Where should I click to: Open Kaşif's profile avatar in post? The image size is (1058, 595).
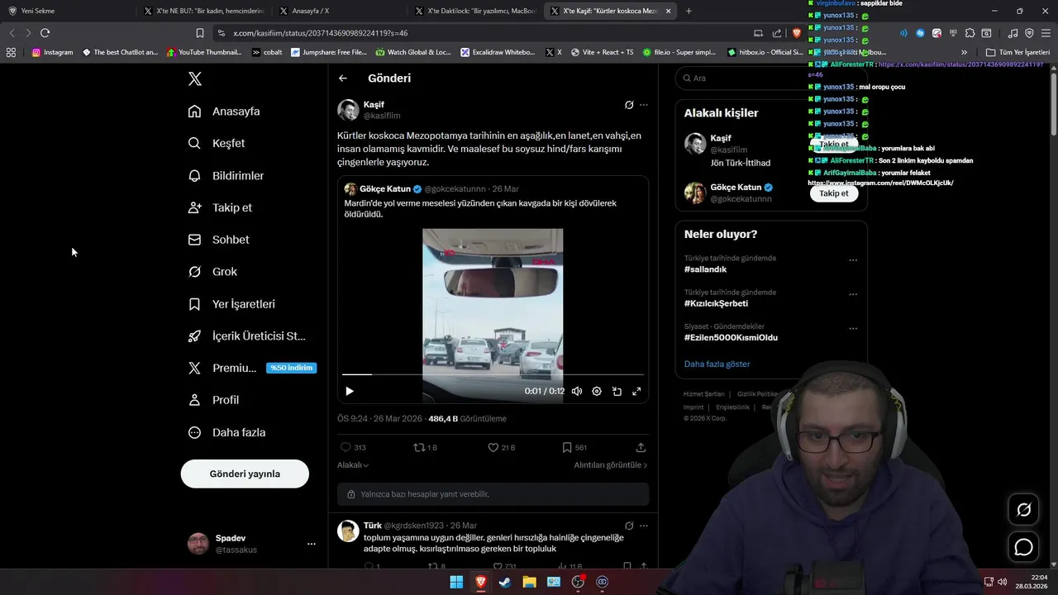348,110
